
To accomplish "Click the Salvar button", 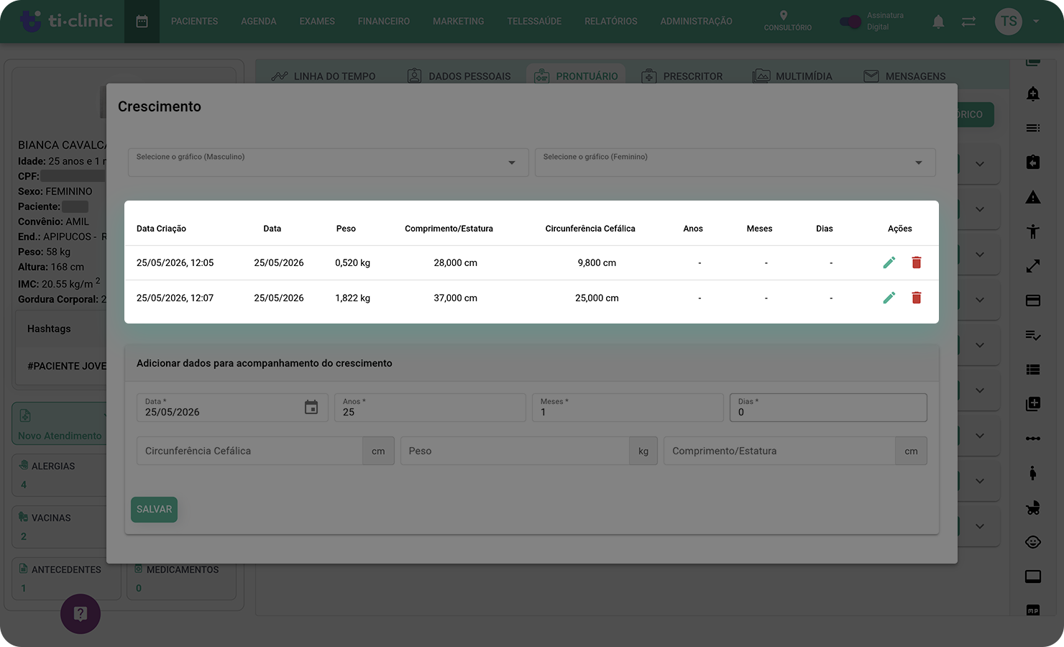I will click(154, 509).
